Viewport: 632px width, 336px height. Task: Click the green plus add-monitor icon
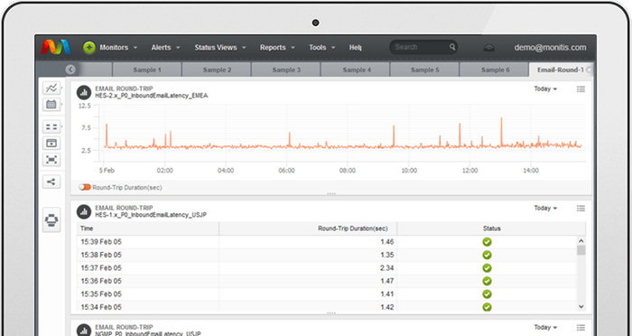click(89, 48)
